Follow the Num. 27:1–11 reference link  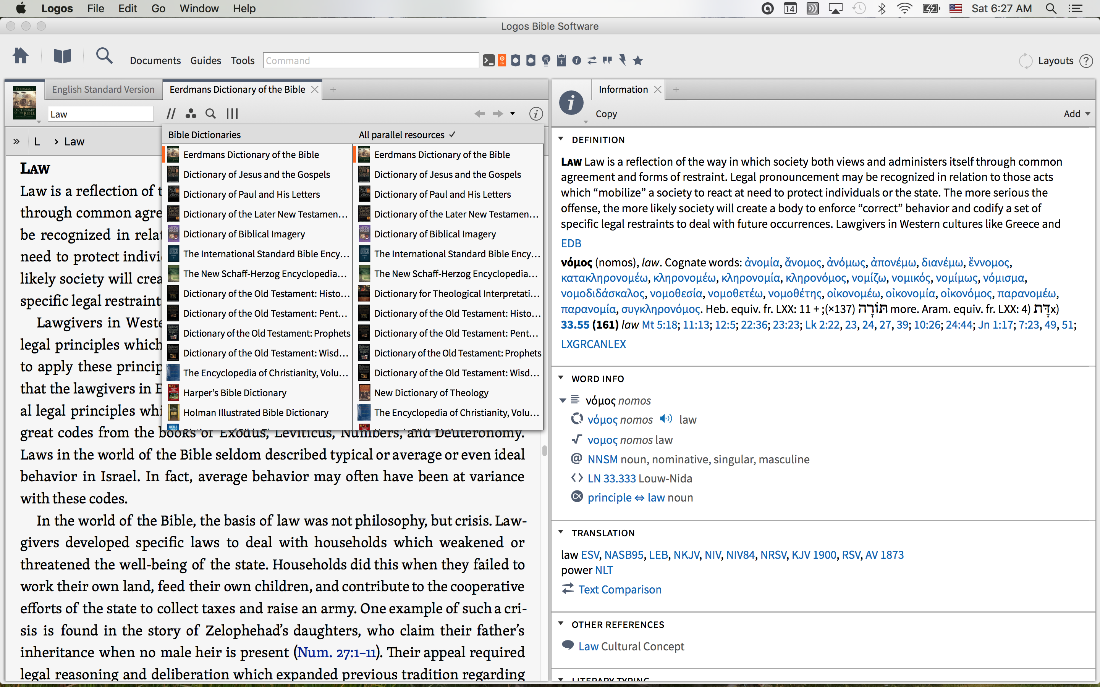[337, 653]
